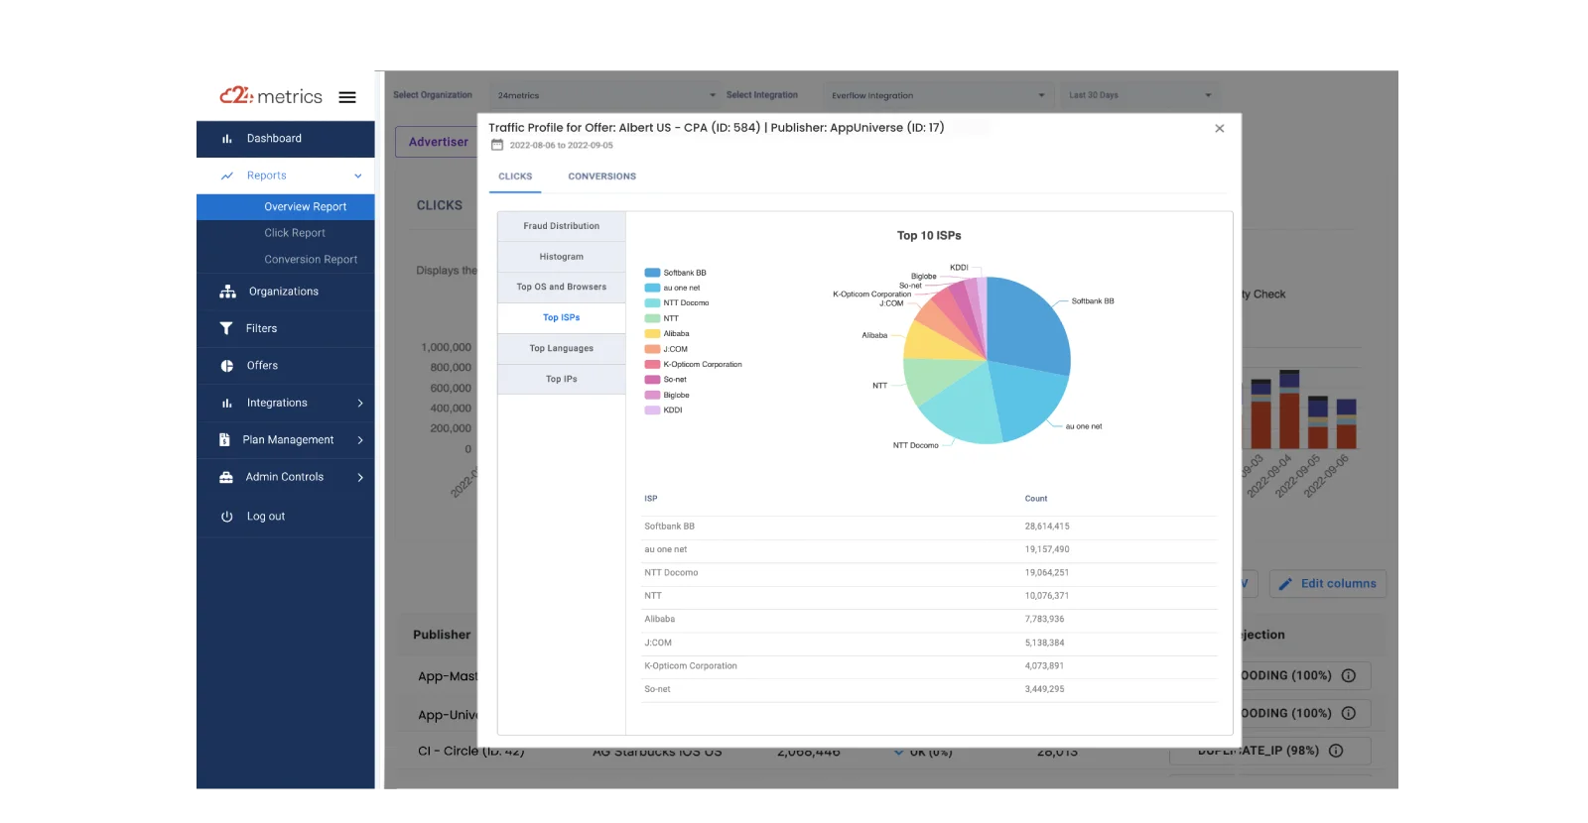Click the Edit columns button
The height and width of the screenshot is (823, 1588).
(1327, 584)
